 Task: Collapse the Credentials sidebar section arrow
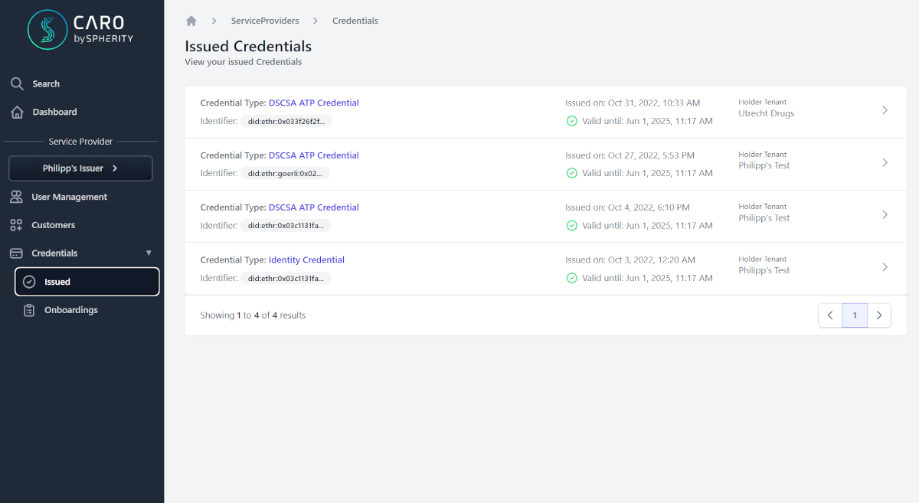click(149, 253)
